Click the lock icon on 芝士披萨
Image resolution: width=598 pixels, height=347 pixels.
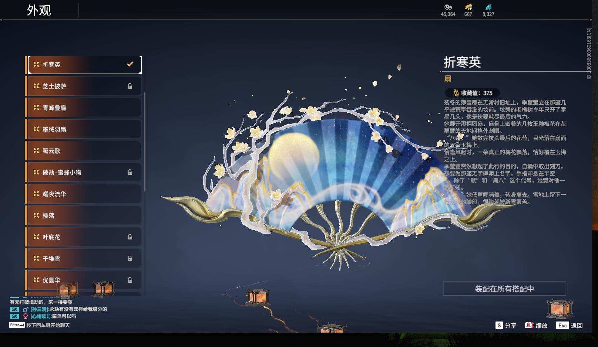(130, 86)
